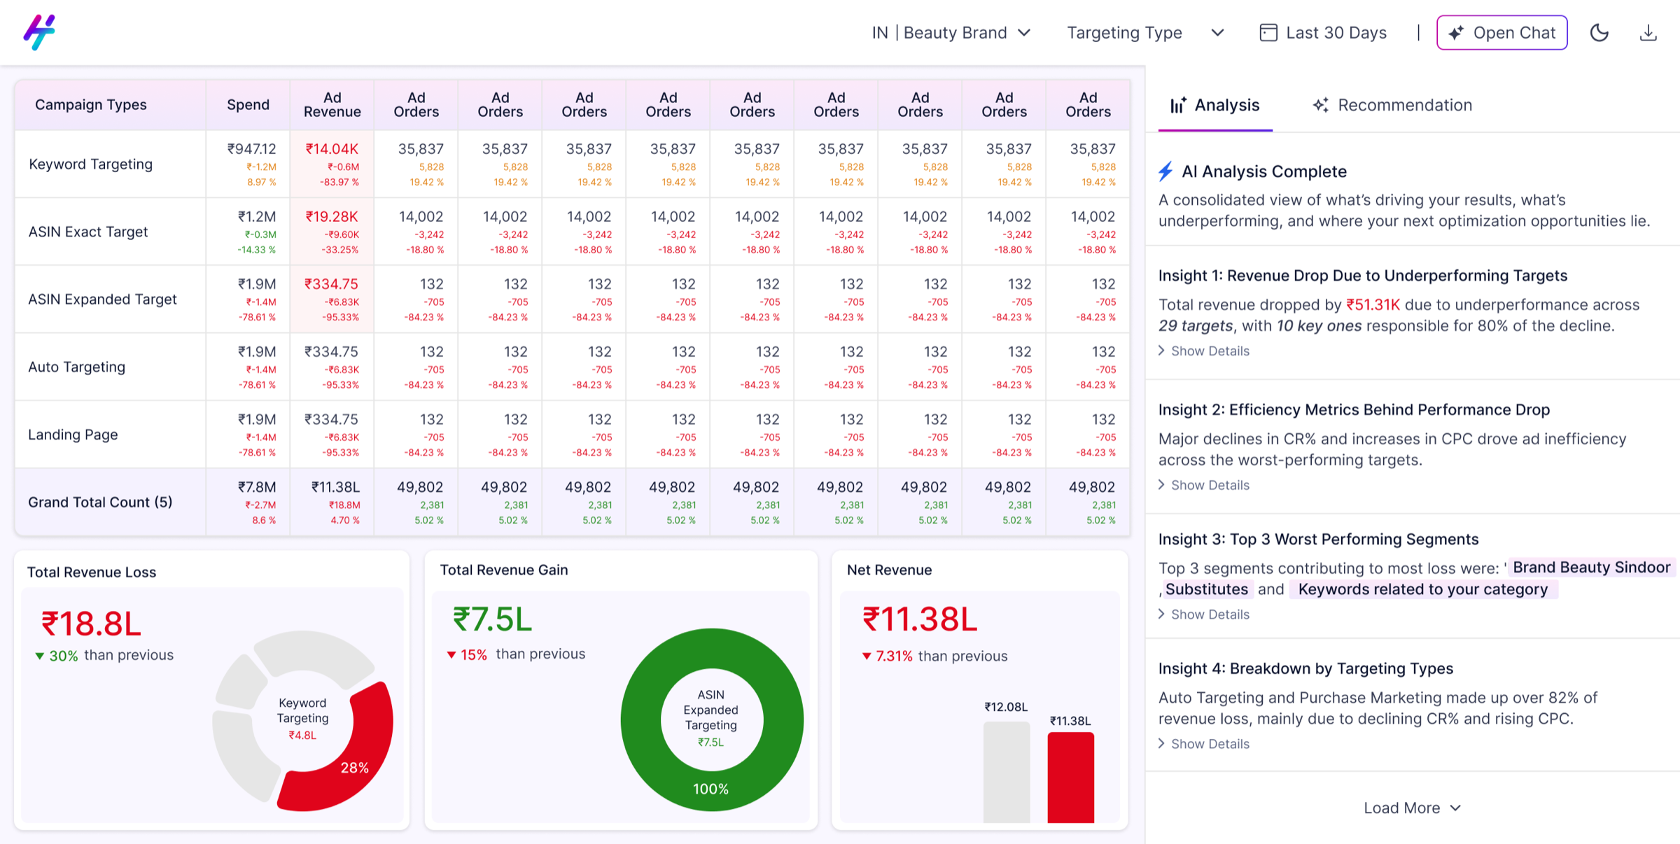This screenshot has height=844, width=1680.
Task: Select the Landing Page row label
Action: (73, 435)
